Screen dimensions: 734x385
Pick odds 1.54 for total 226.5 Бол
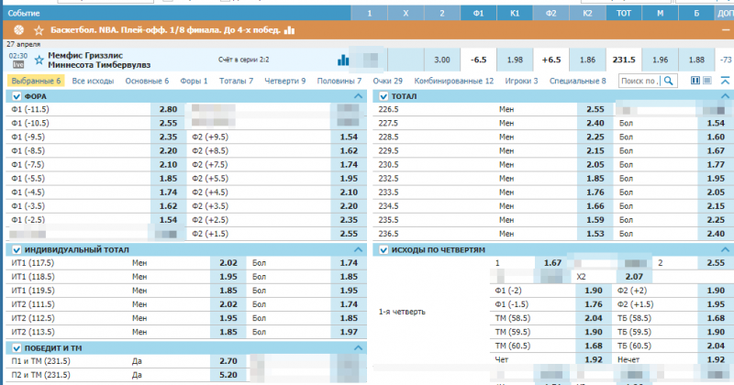pyautogui.click(x=716, y=122)
